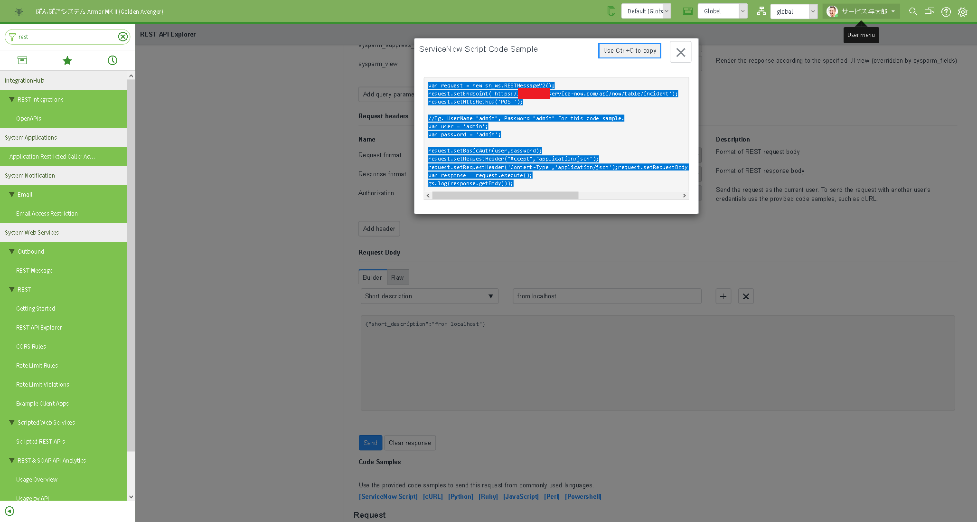Open All Applications archive tab

pos(22,60)
